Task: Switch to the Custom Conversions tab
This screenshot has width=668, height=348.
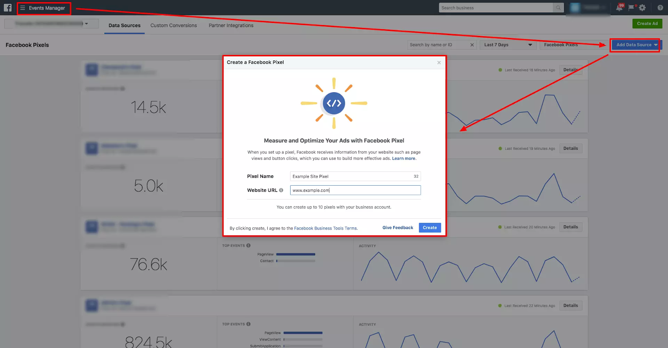Action: [x=174, y=25]
